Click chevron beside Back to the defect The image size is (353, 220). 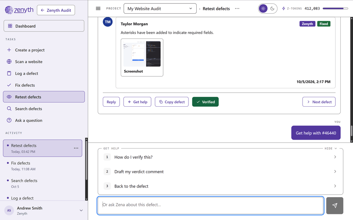pos(335,186)
